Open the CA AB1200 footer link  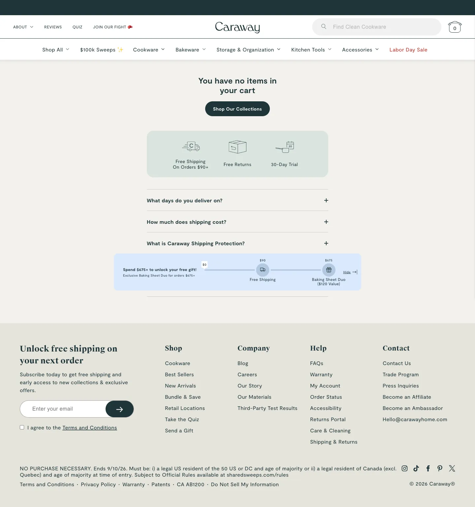pyautogui.click(x=191, y=485)
